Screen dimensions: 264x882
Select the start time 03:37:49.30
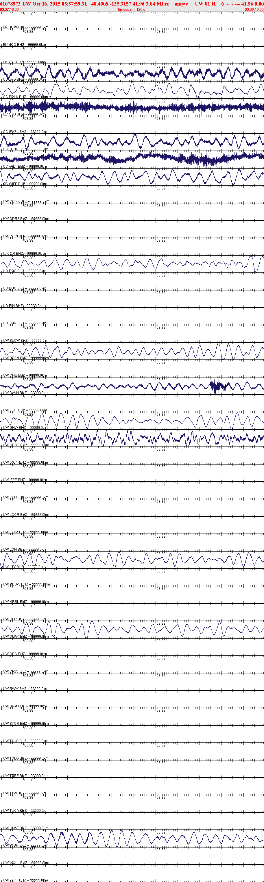coord(10,10)
